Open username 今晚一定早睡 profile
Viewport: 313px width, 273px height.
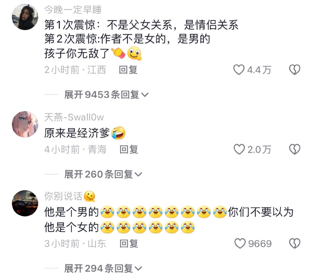[x=73, y=10]
